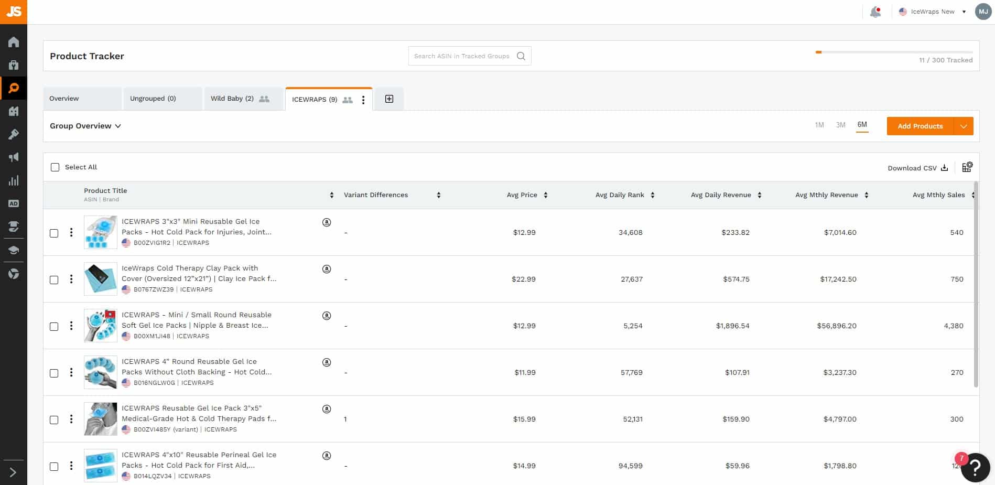This screenshot has height=485, width=995.
Task: Click the 11 / 300 Tracked text
Action: (x=946, y=60)
